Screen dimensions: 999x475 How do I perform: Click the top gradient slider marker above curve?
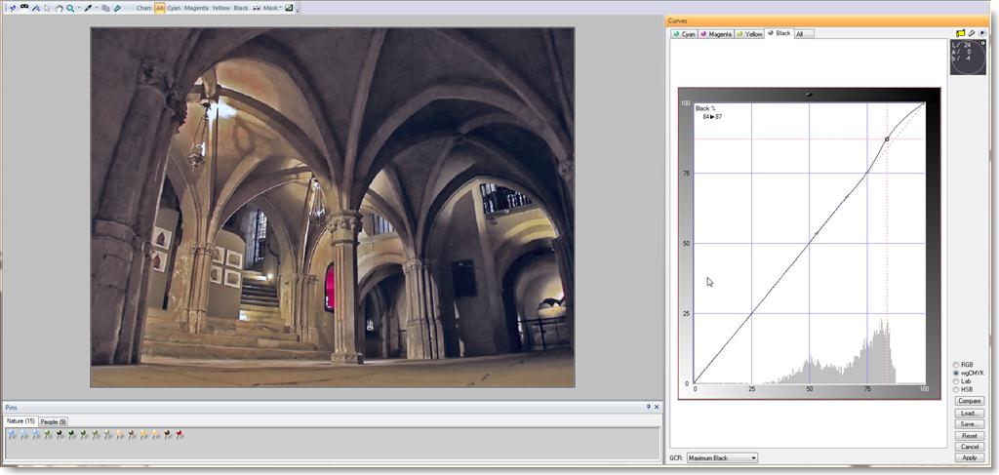809,95
